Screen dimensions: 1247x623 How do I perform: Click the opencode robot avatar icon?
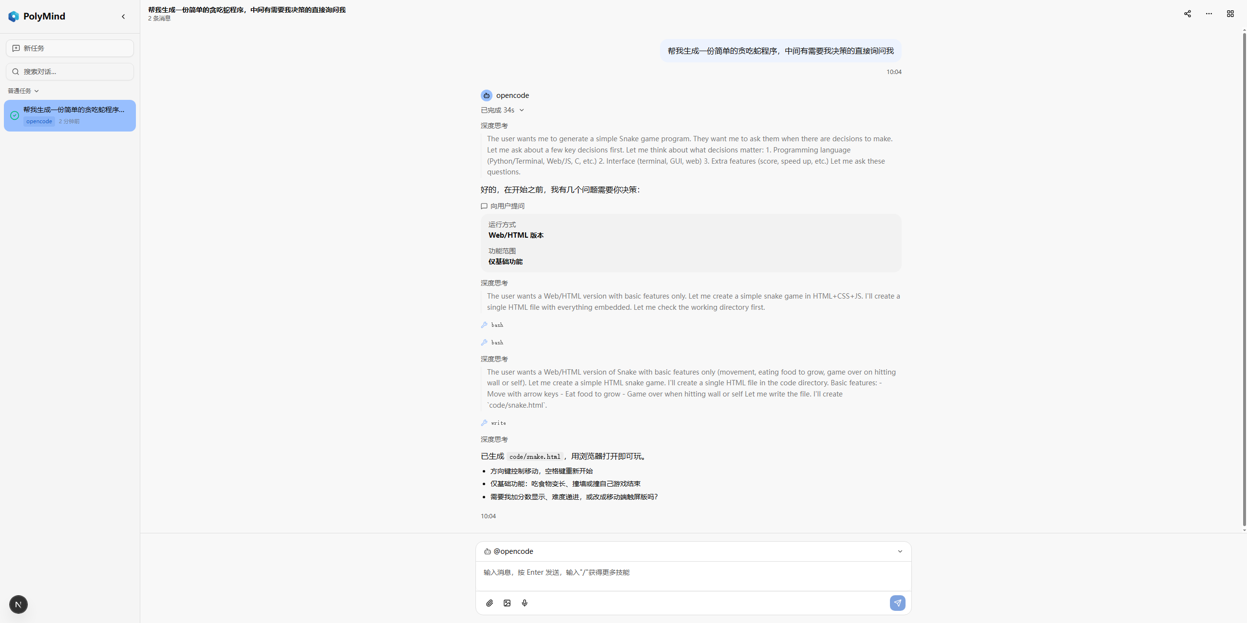(x=487, y=95)
